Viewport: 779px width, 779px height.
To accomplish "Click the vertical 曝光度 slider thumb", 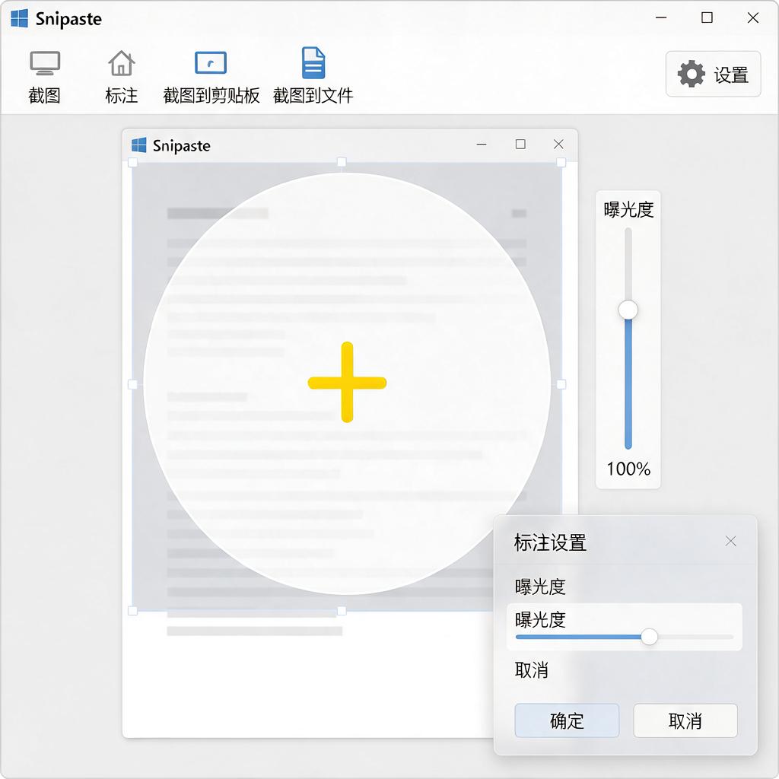I will click(x=628, y=310).
